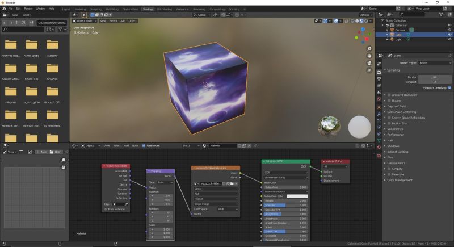Open the node editor Add menu
The height and width of the screenshot is (247, 454).
pos(126,146)
